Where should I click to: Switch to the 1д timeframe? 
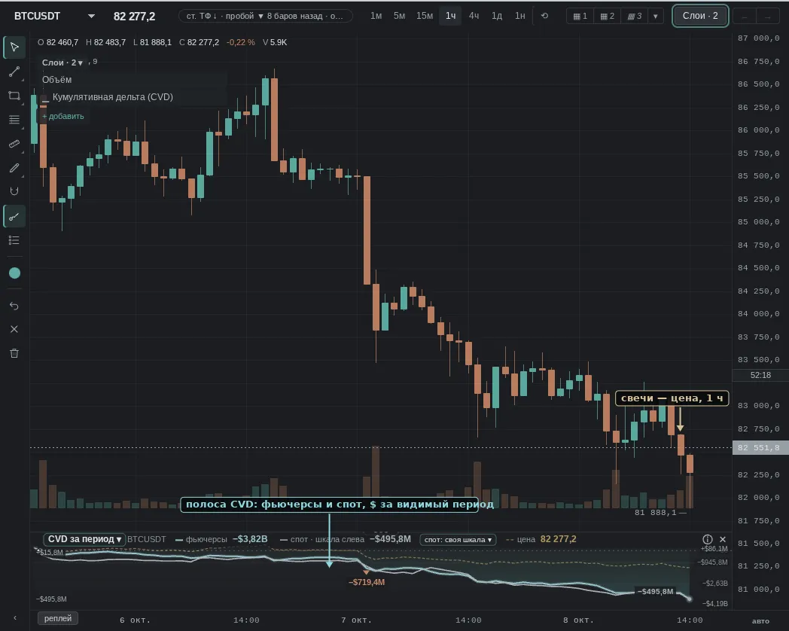coord(497,16)
